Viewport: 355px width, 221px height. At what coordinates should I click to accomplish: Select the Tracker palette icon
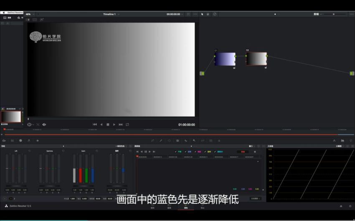click(178, 141)
